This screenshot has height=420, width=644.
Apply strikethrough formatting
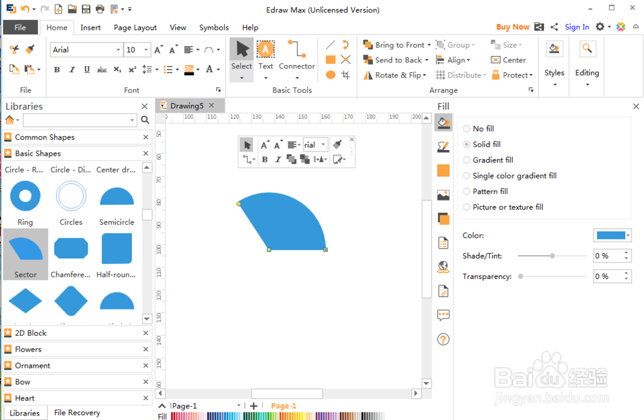[x=102, y=70]
